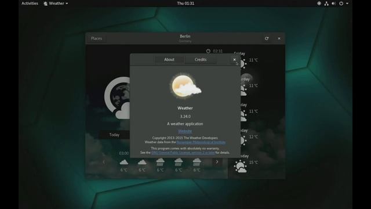Refresh the Berlin weather data
Viewport: 371px width, 209px height.
click(x=267, y=38)
